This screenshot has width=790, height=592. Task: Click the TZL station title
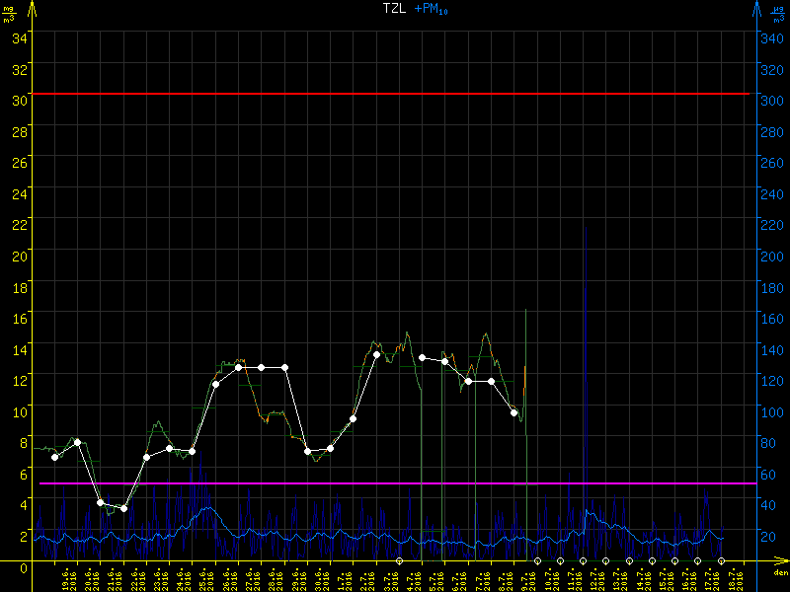(x=394, y=9)
